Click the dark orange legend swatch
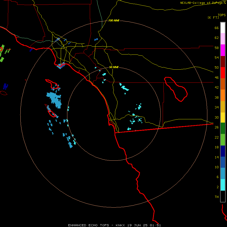227x227 pixels. pos(223,84)
